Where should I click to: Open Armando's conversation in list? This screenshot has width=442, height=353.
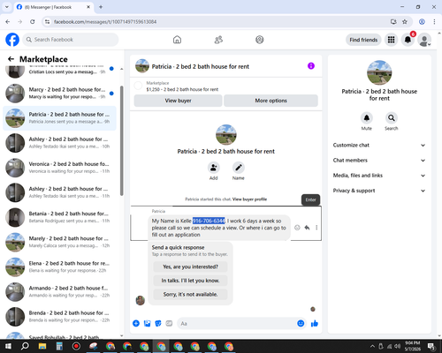point(59,292)
